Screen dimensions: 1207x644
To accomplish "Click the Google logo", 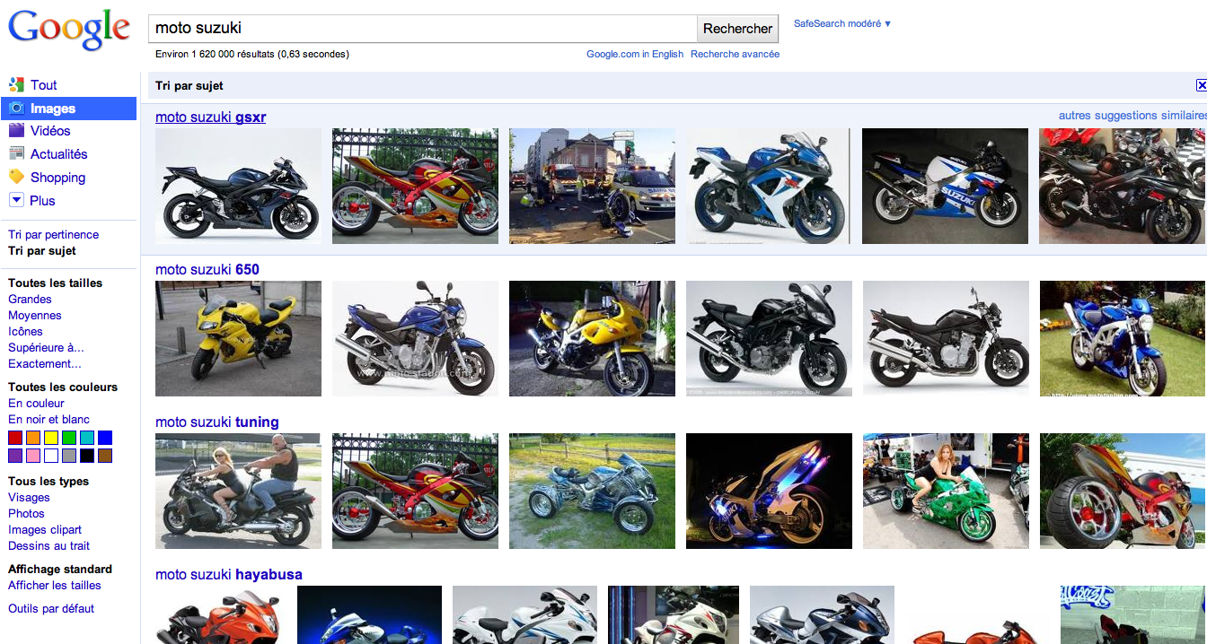I will click(x=69, y=29).
